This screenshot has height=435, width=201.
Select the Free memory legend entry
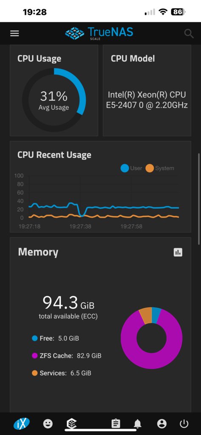55,338
